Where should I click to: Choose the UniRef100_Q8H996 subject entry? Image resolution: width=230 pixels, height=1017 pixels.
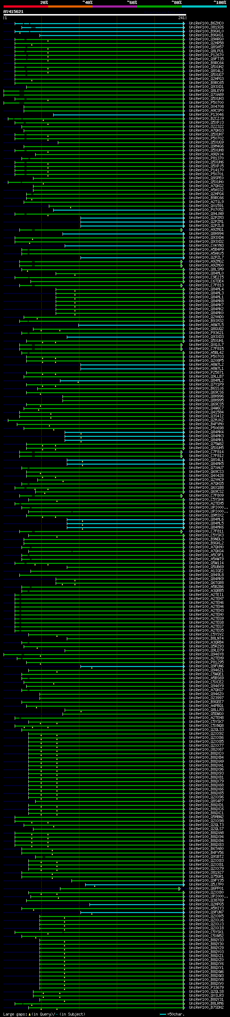click(206, 396)
